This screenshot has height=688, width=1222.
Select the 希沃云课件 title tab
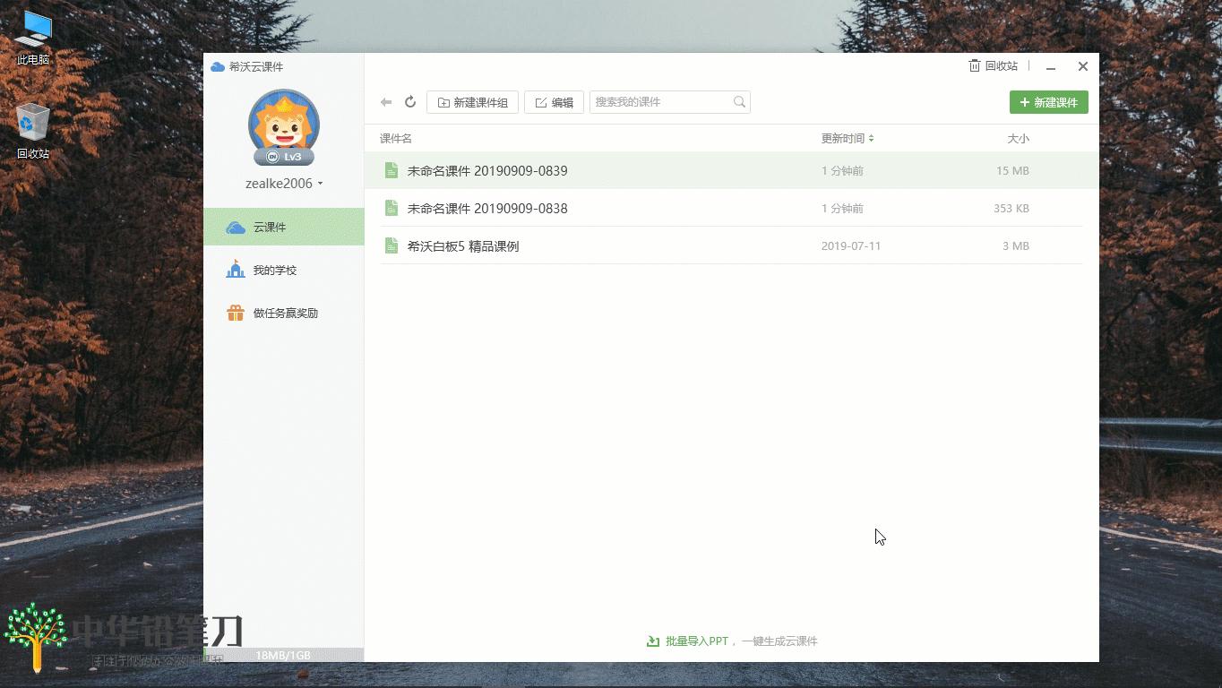246,66
